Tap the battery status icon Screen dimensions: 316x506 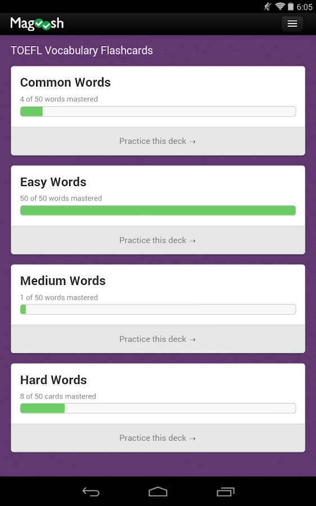(x=291, y=6)
